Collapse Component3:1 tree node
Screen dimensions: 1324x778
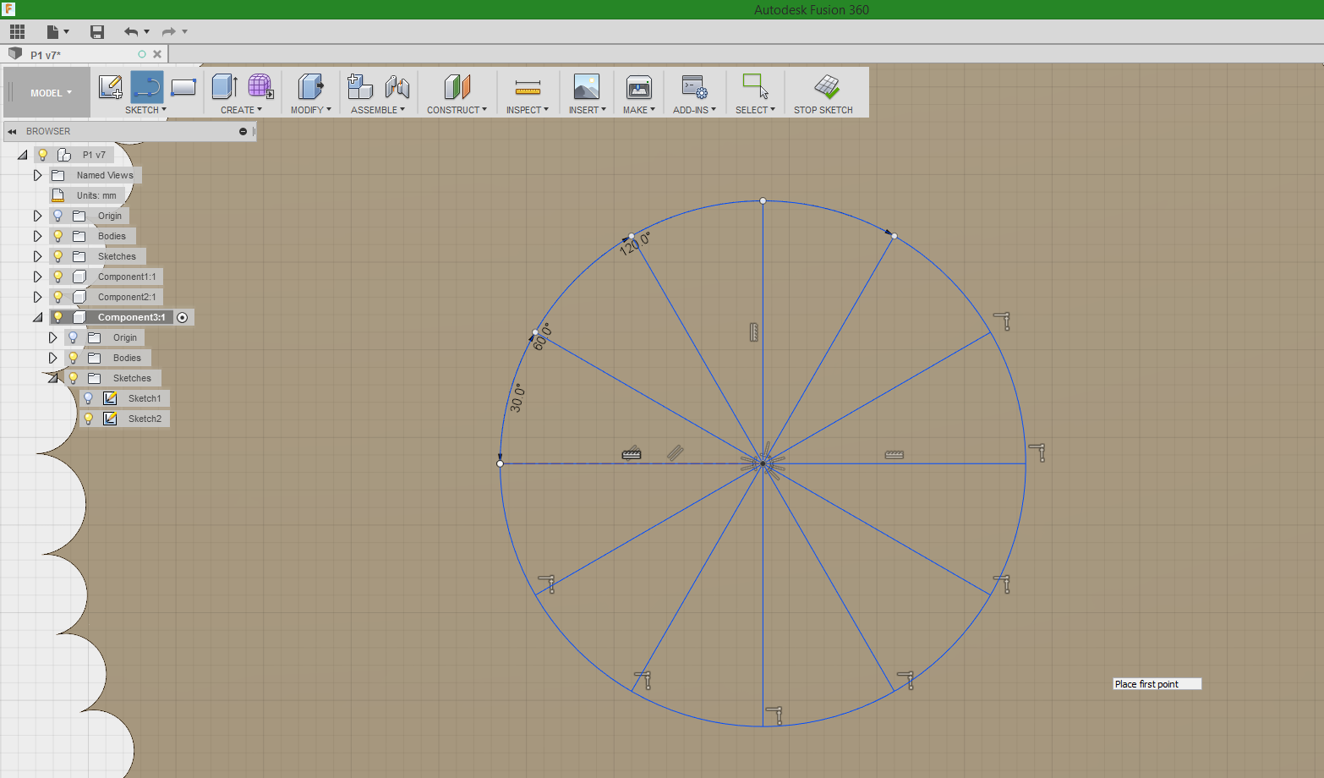pos(37,317)
